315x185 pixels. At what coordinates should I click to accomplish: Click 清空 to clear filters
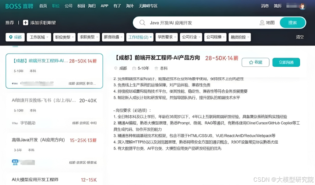coord(300,37)
